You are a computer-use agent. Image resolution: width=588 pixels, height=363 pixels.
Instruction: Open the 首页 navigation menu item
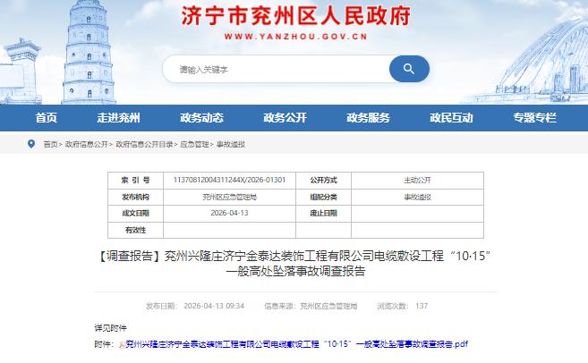[x=47, y=118]
